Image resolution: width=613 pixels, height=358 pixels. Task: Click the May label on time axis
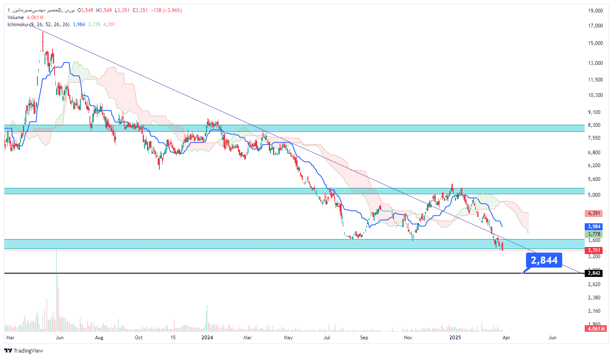pos(288,338)
